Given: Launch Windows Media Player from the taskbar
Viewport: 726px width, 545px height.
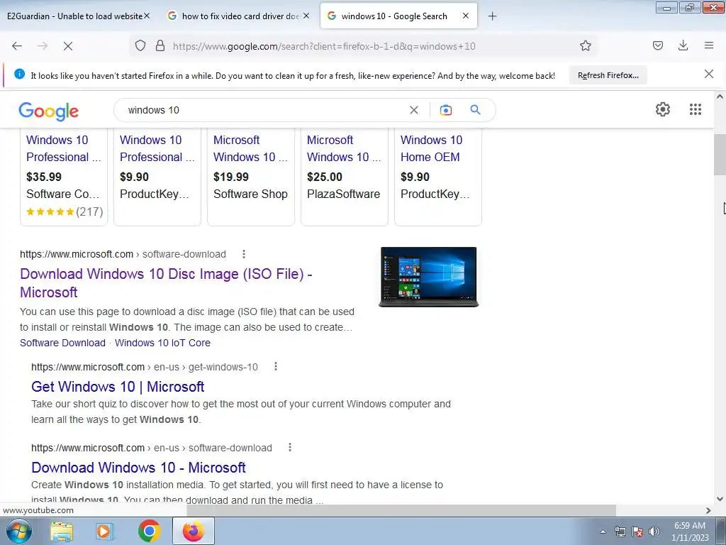Looking at the screenshot, I should 104,531.
